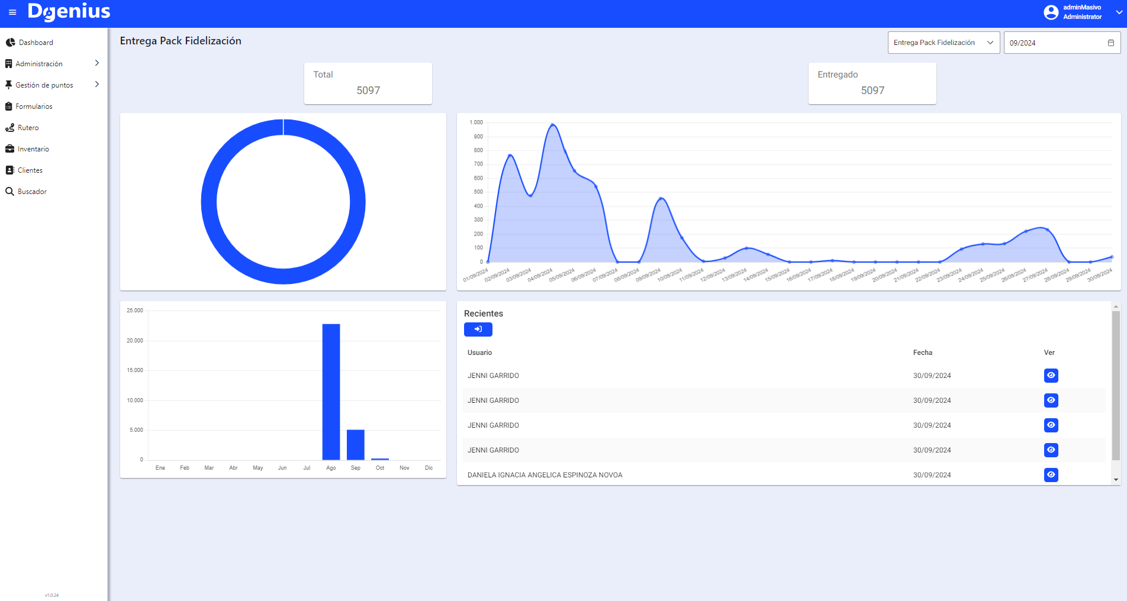The width and height of the screenshot is (1127, 601).
Task: Click the adminMasivo user avatar icon
Action: coord(1051,12)
